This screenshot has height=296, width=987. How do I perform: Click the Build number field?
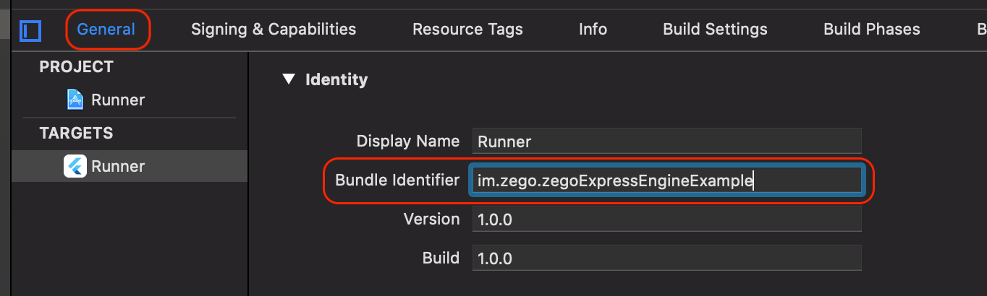click(666, 258)
